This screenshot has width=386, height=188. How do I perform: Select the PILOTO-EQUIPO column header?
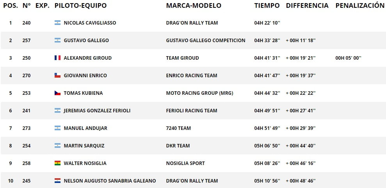80,6
